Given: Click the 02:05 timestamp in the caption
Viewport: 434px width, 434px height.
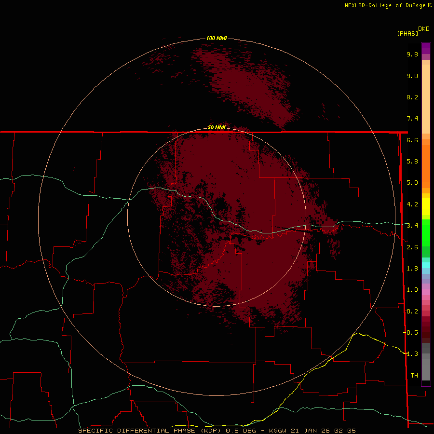Looking at the screenshot, I should 345,431.
